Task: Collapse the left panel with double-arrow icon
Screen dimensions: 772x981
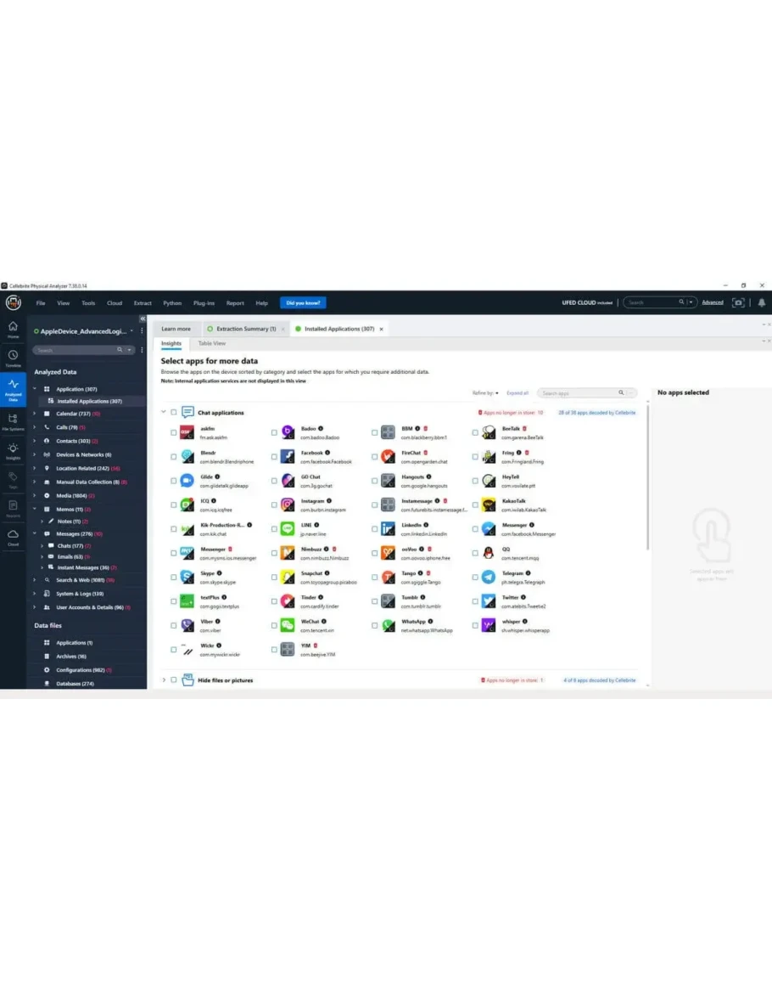Action: coord(143,319)
